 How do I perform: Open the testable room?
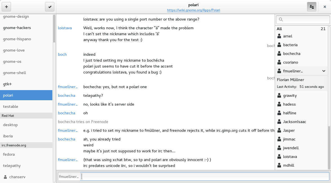pyautogui.click(x=26, y=106)
